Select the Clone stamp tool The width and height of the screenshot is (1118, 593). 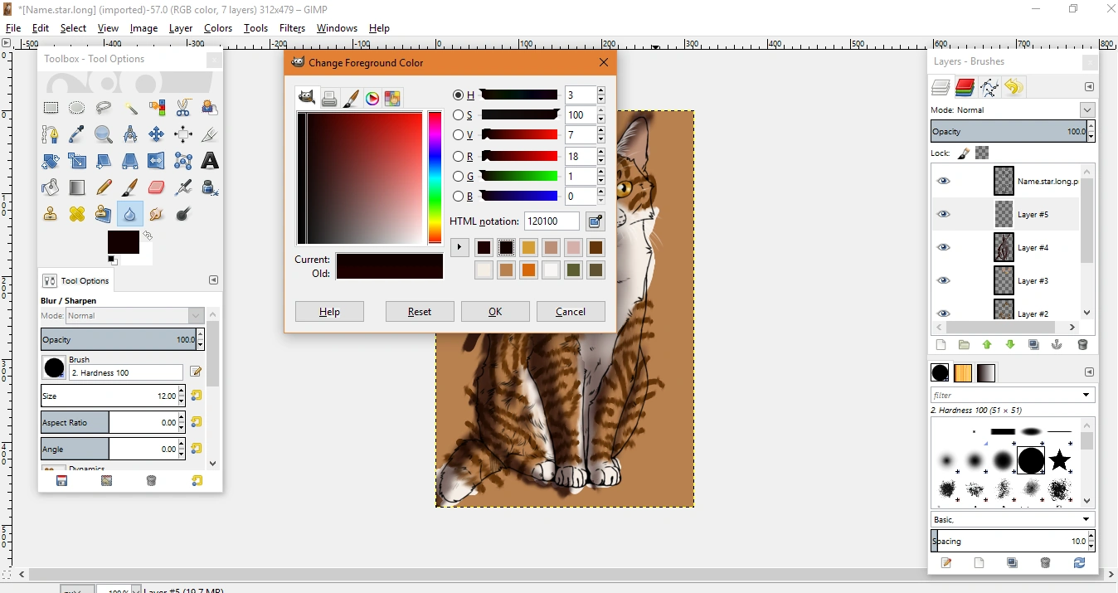[x=51, y=214]
